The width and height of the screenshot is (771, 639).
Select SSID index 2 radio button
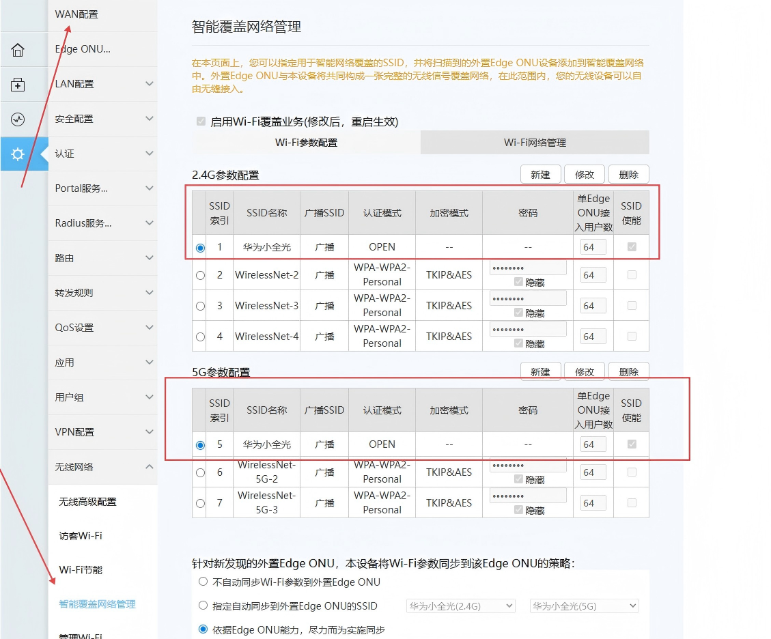pyautogui.click(x=200, y=276)
